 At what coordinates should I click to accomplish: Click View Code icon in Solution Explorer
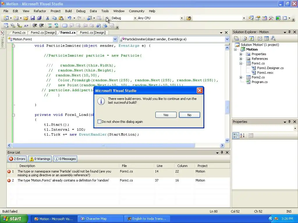coord(260,39)
